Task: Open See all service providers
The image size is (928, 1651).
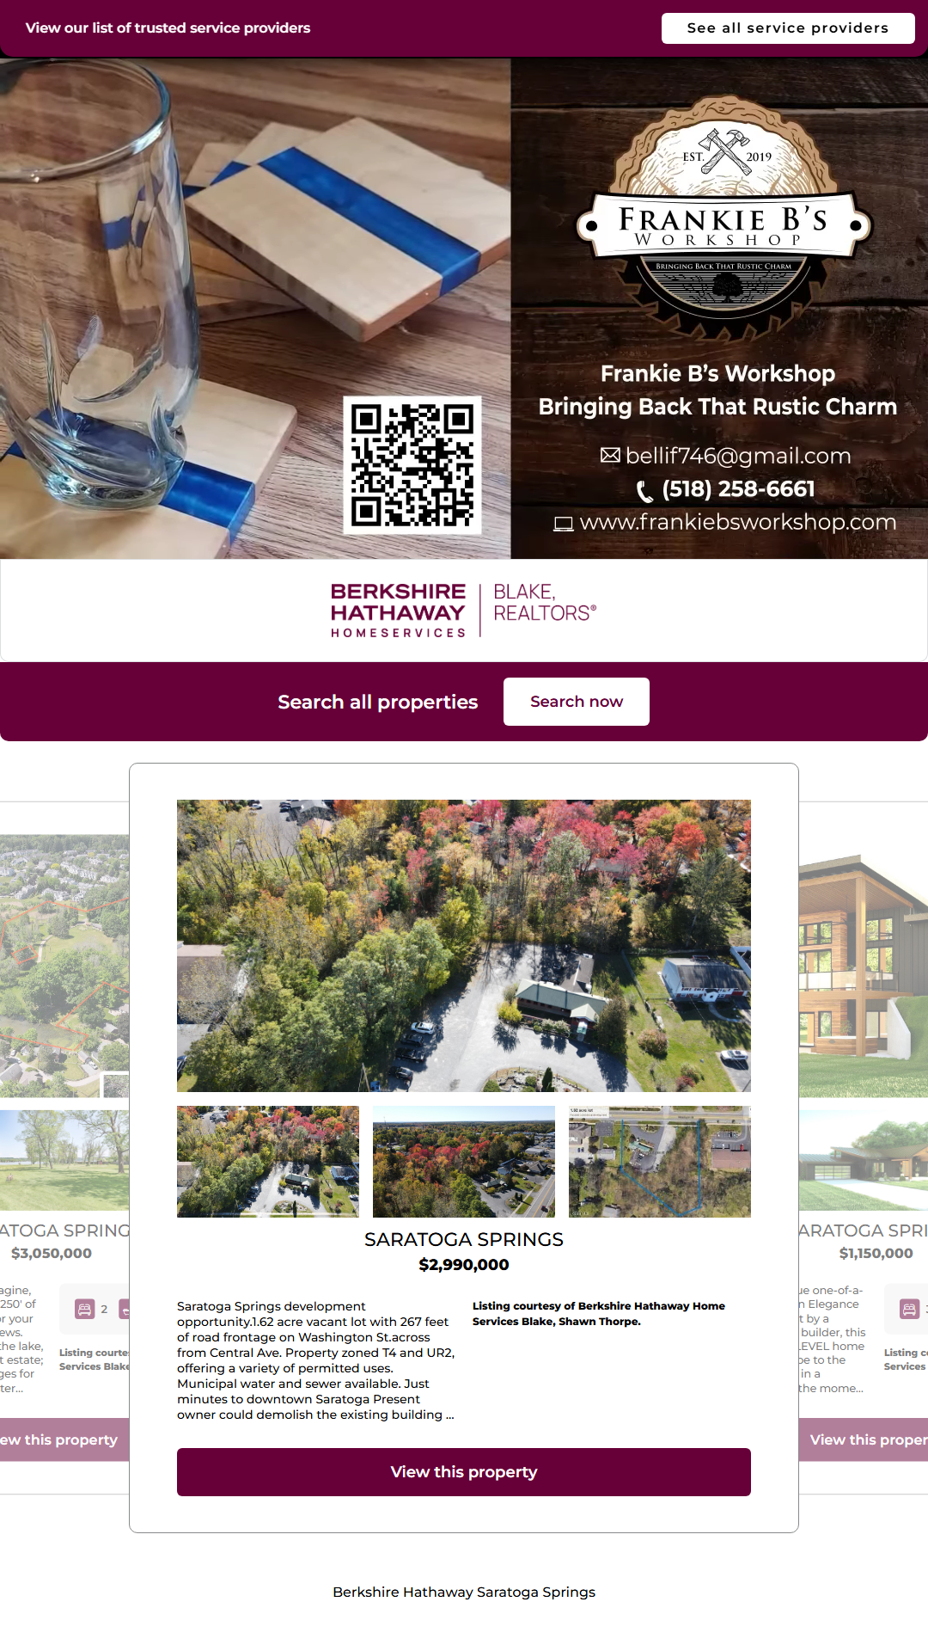Action: click(788, 28)
